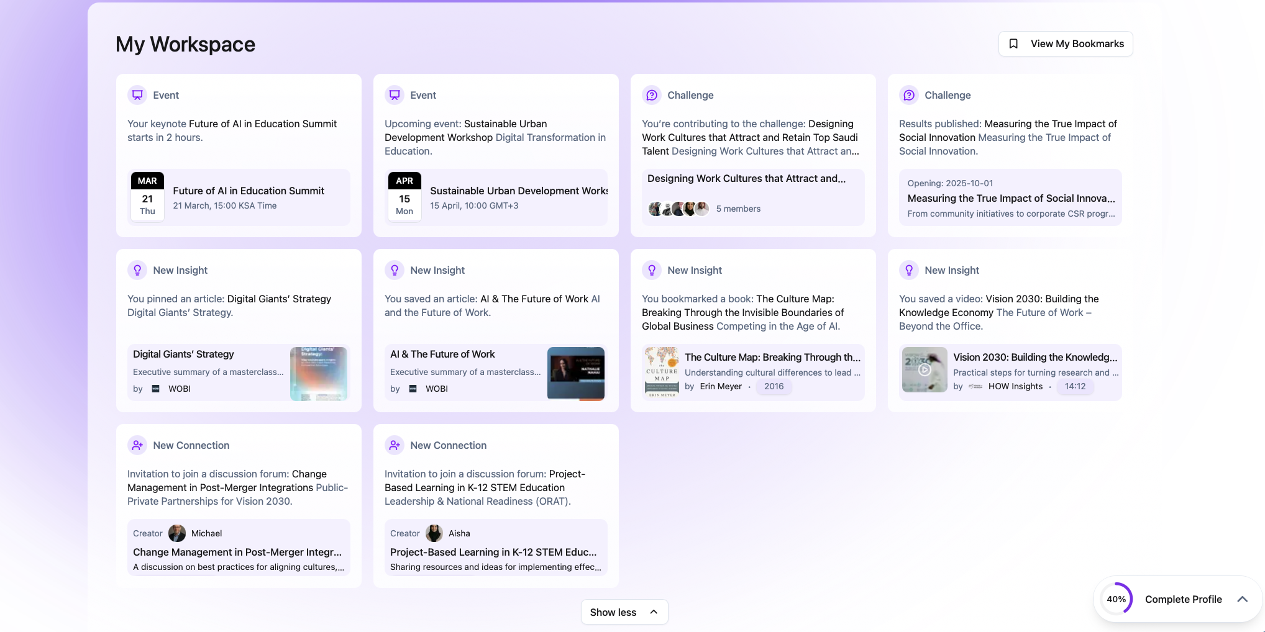This screenshot has height=632, width=1265.
Task: Click the Challenge icon on Designing Work Cultures card
Action: 652,95
